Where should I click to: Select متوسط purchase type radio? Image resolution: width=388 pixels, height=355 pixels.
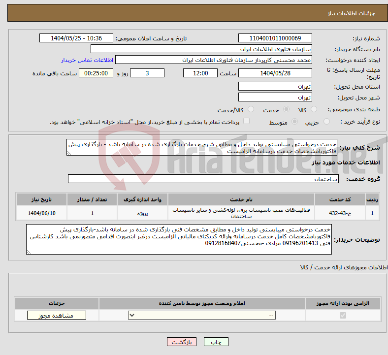[295, 122]
